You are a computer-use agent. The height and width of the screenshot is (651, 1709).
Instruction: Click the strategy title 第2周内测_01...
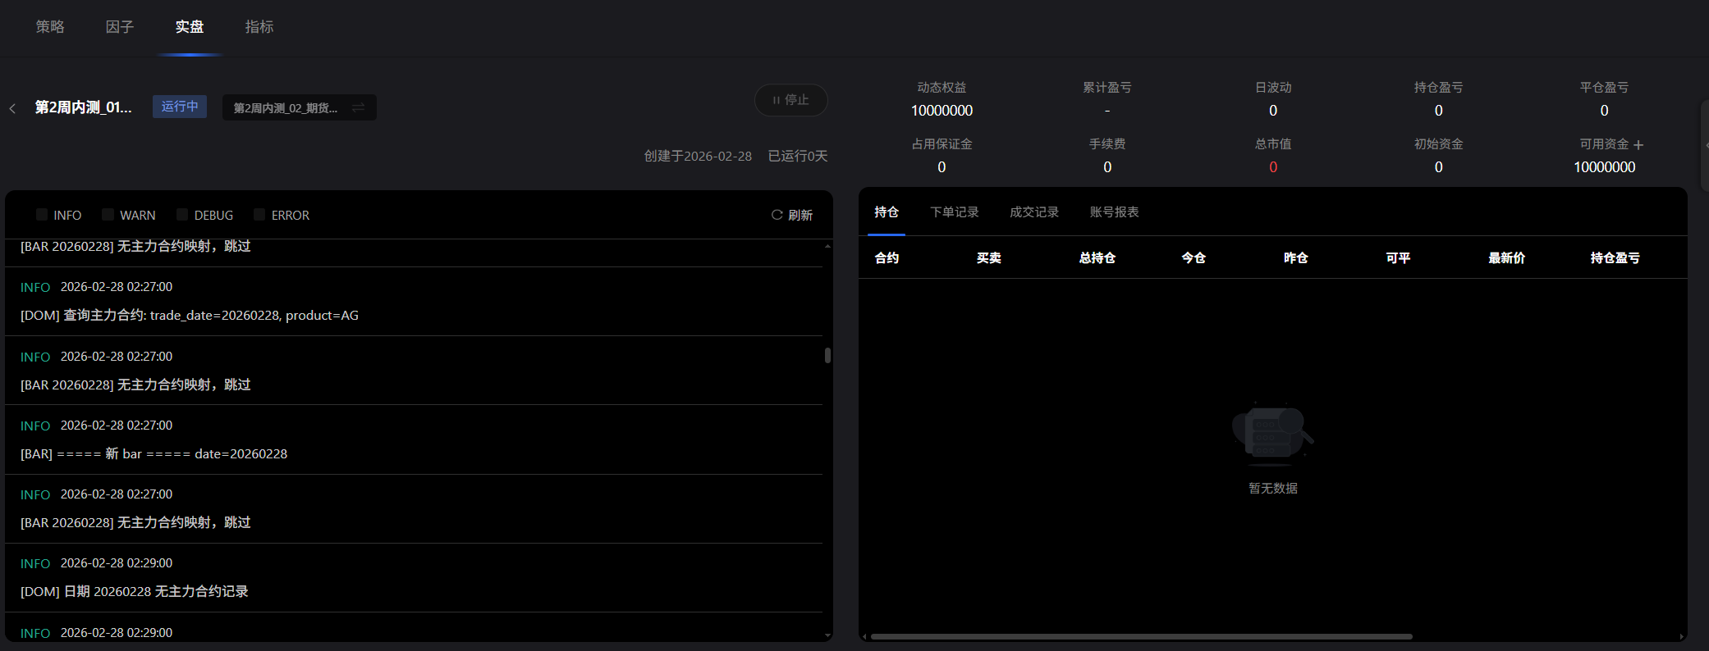tap(84, 107)
